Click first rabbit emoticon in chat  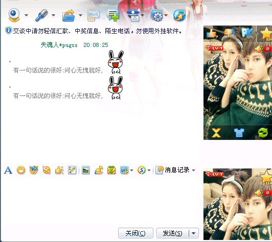coord(116,62)
